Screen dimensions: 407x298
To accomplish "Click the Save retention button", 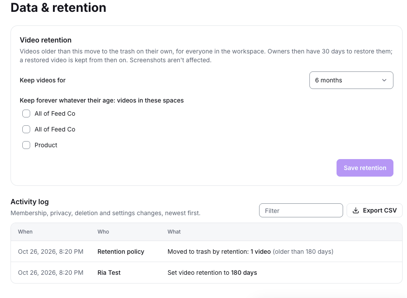I will 365,168.
